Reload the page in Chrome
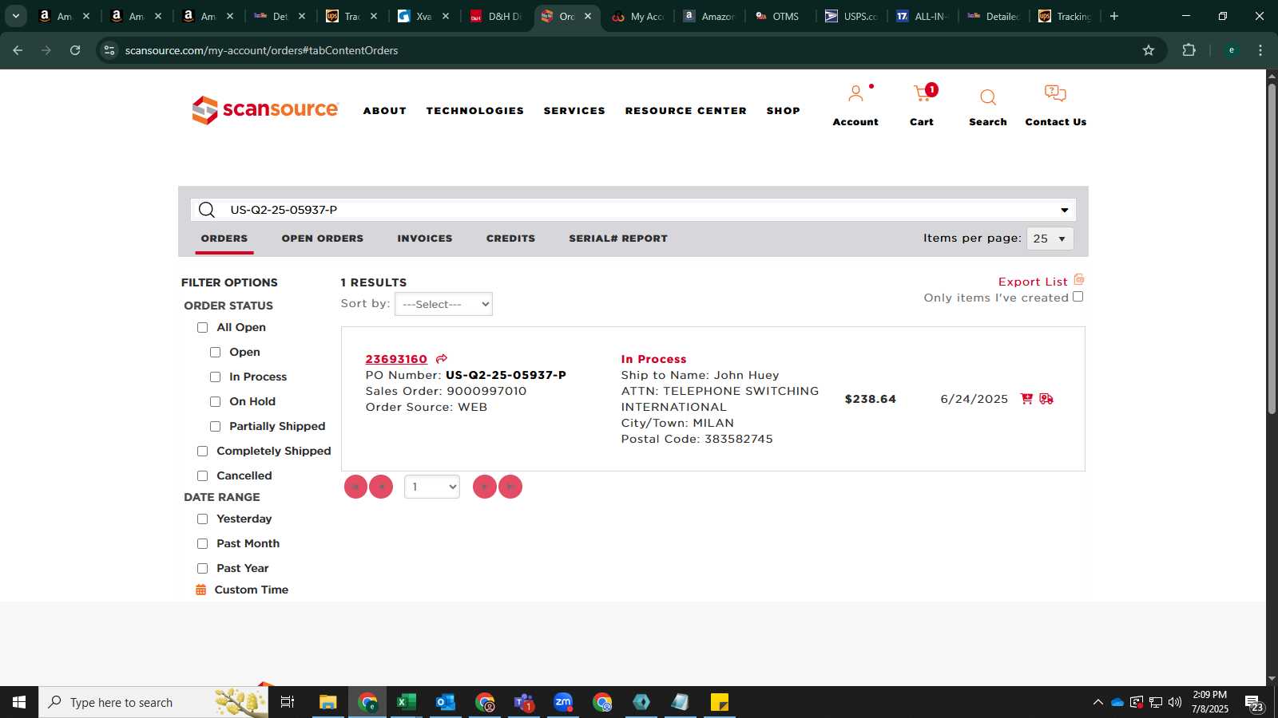Viewport: 1278px width, 718px height. [75, 50]
